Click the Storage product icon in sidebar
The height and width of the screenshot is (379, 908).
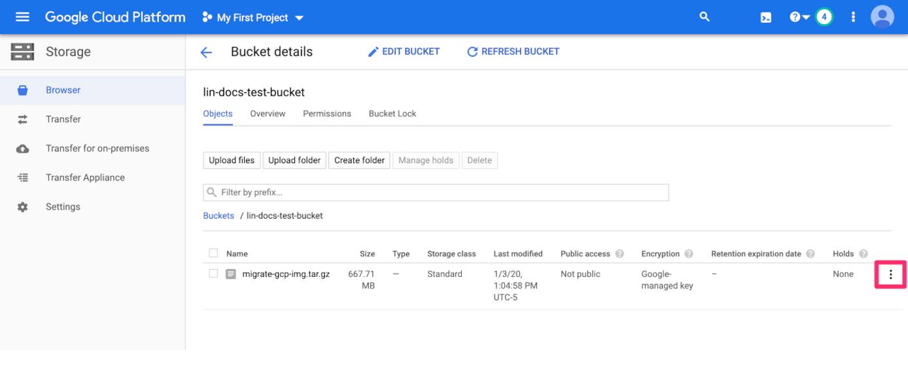[x=23, y=50]
